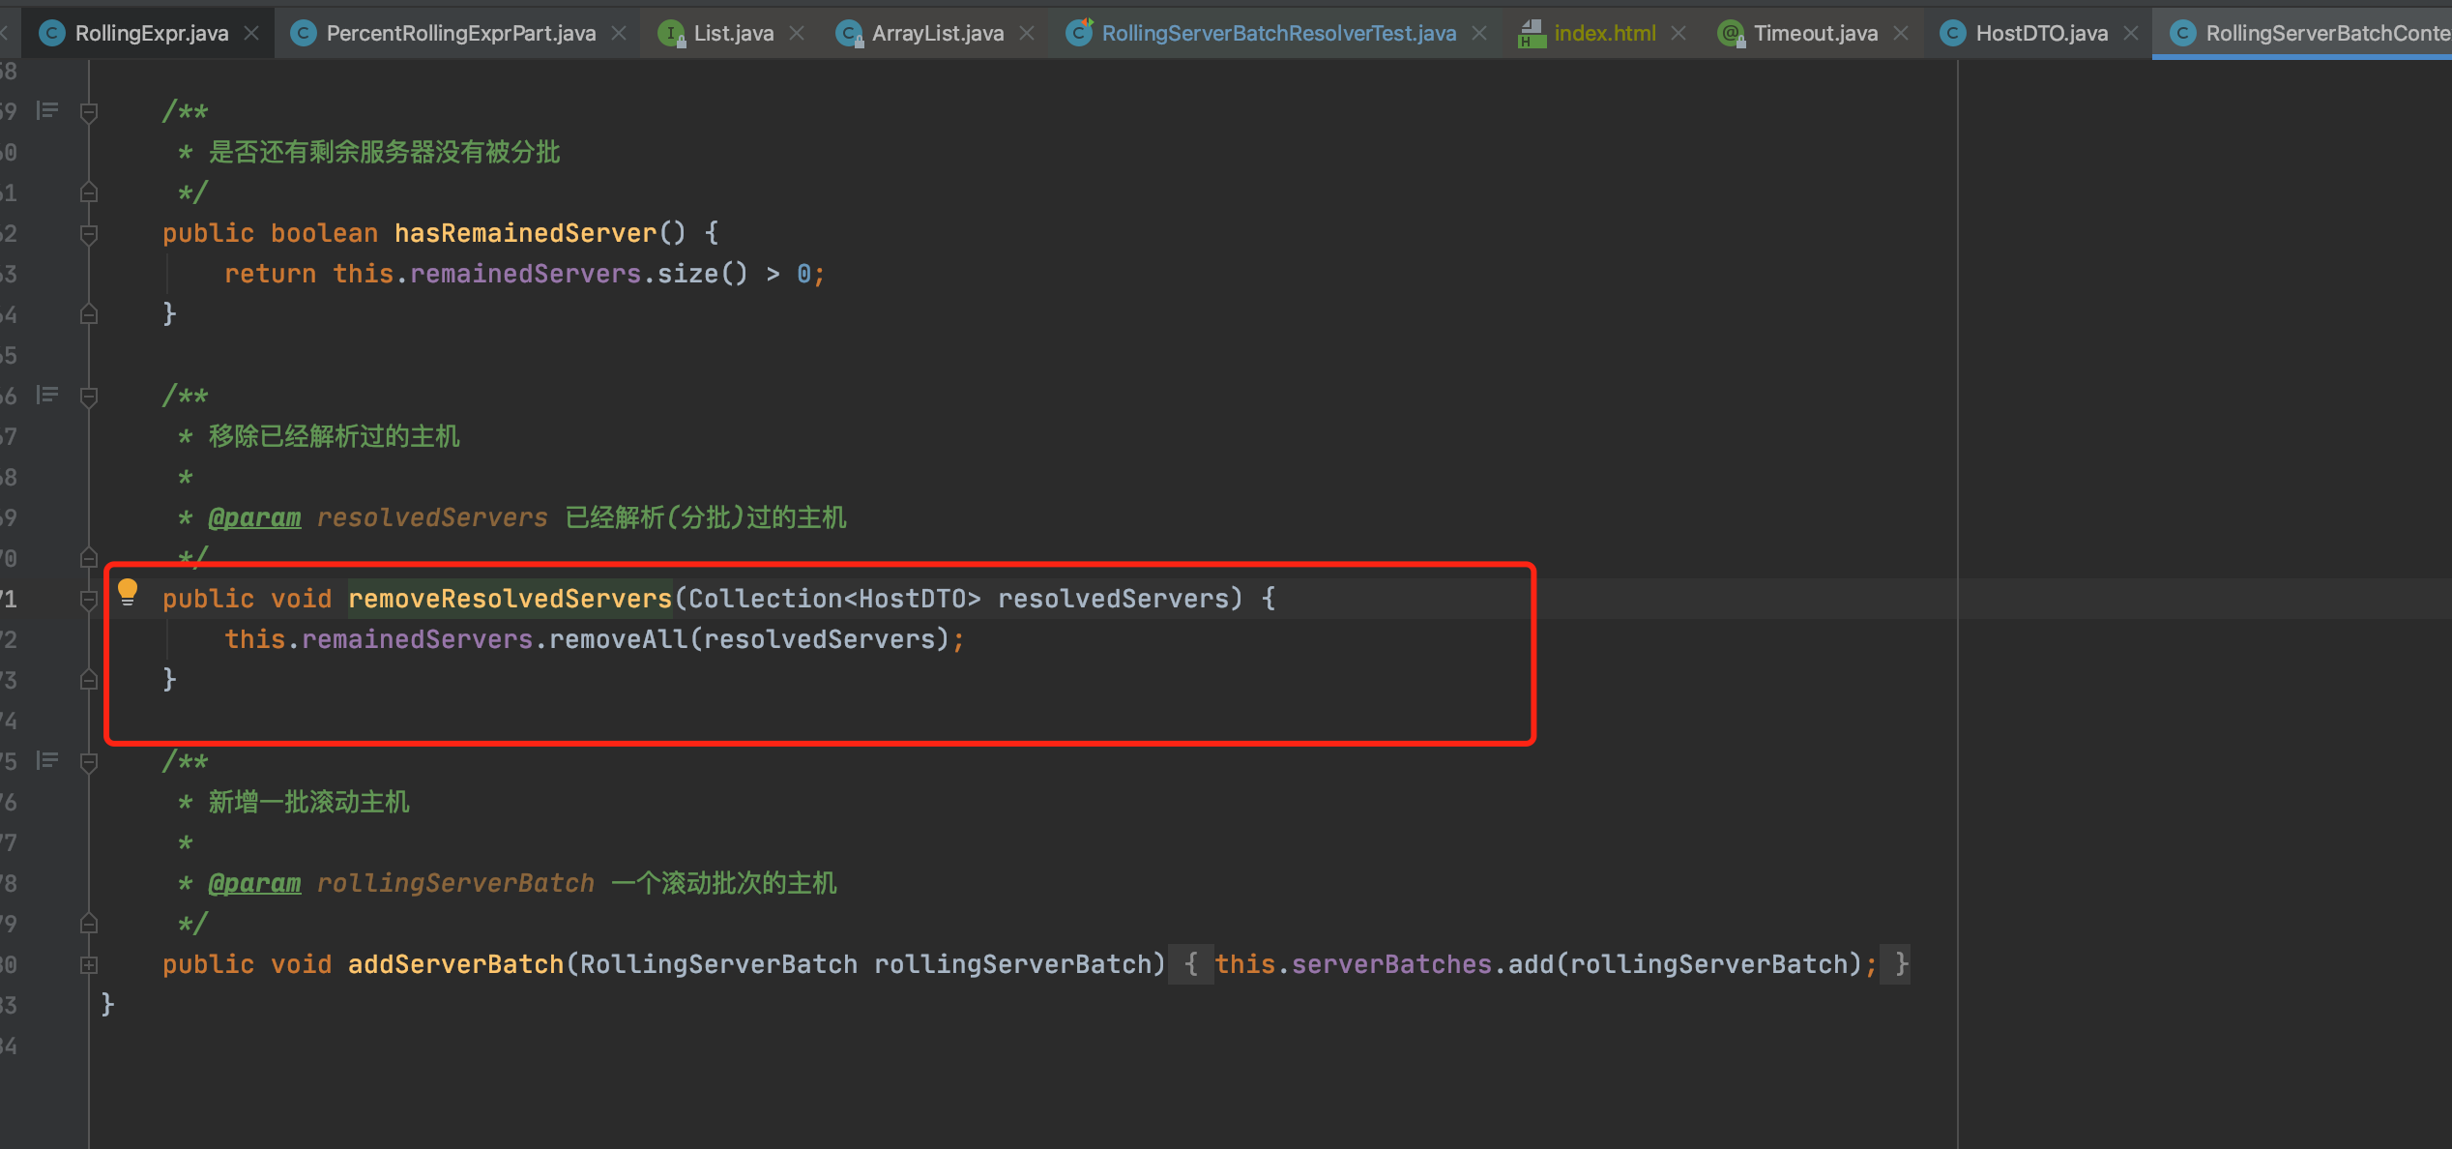Close the RollingExpr.java tab
The height and width of the screenshot is (1149, 2452).
pos(251,33)
